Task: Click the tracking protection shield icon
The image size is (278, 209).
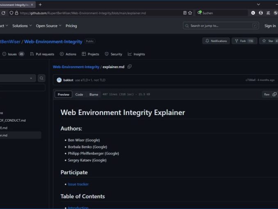Action: pos(11,13)
